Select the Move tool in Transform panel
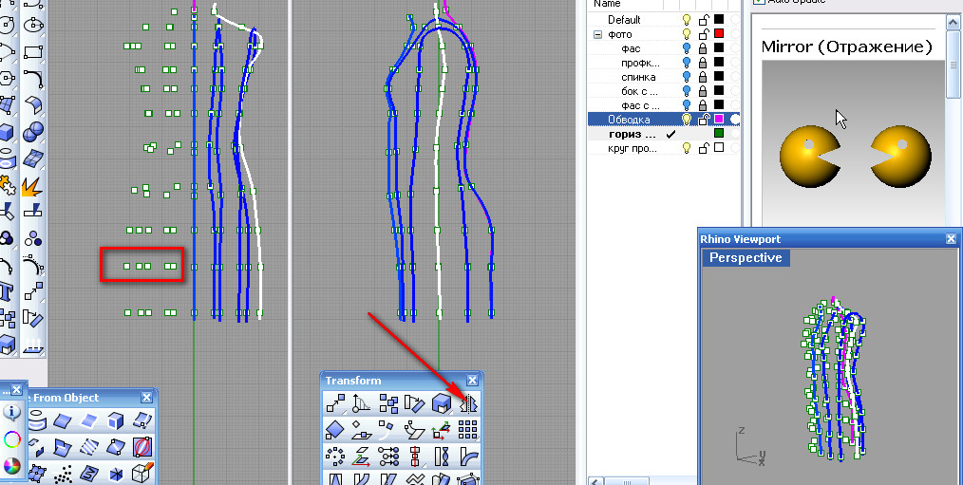Image resolution: width=963 pixels, height=485 pixels. tap(335, 404)
